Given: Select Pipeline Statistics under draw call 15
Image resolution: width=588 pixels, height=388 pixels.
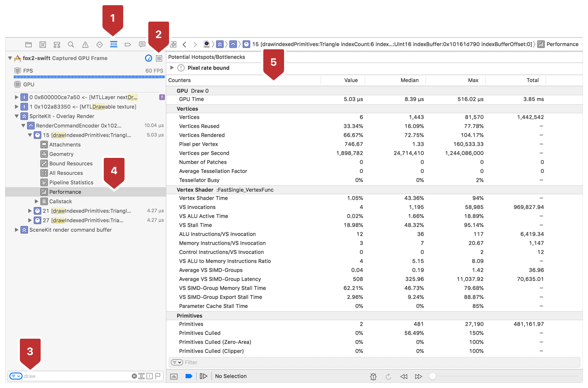Looking at the screenshot, I should click(x=71, y=183).
